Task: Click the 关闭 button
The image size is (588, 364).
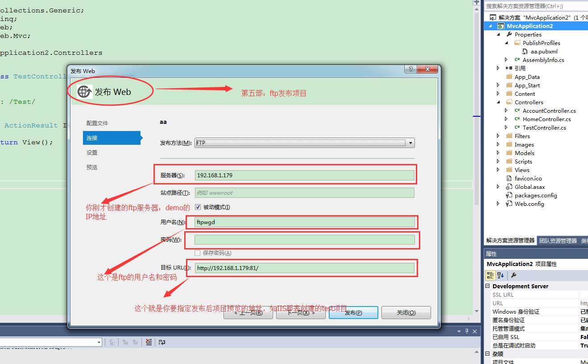Action: click(x=406, y=313)
